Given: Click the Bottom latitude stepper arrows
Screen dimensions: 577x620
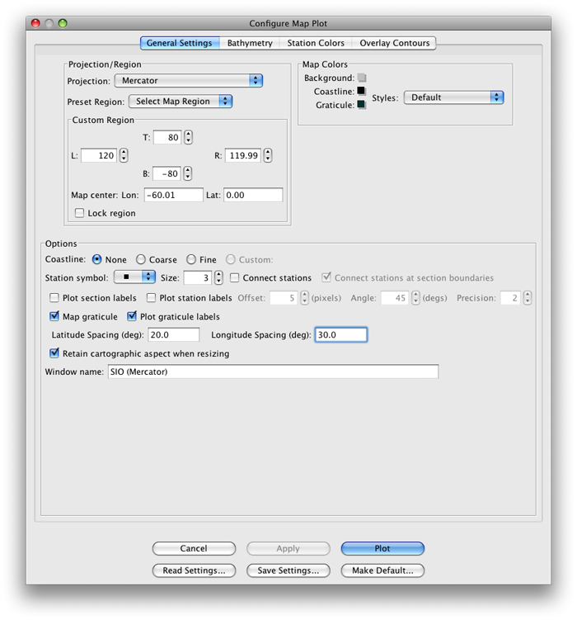Looking at the screenshot, I should tap(188, 173).
